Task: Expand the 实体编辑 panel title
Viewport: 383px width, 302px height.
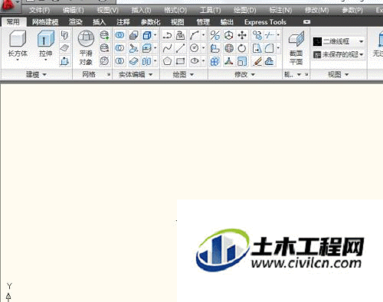Action: coord(136,75)
